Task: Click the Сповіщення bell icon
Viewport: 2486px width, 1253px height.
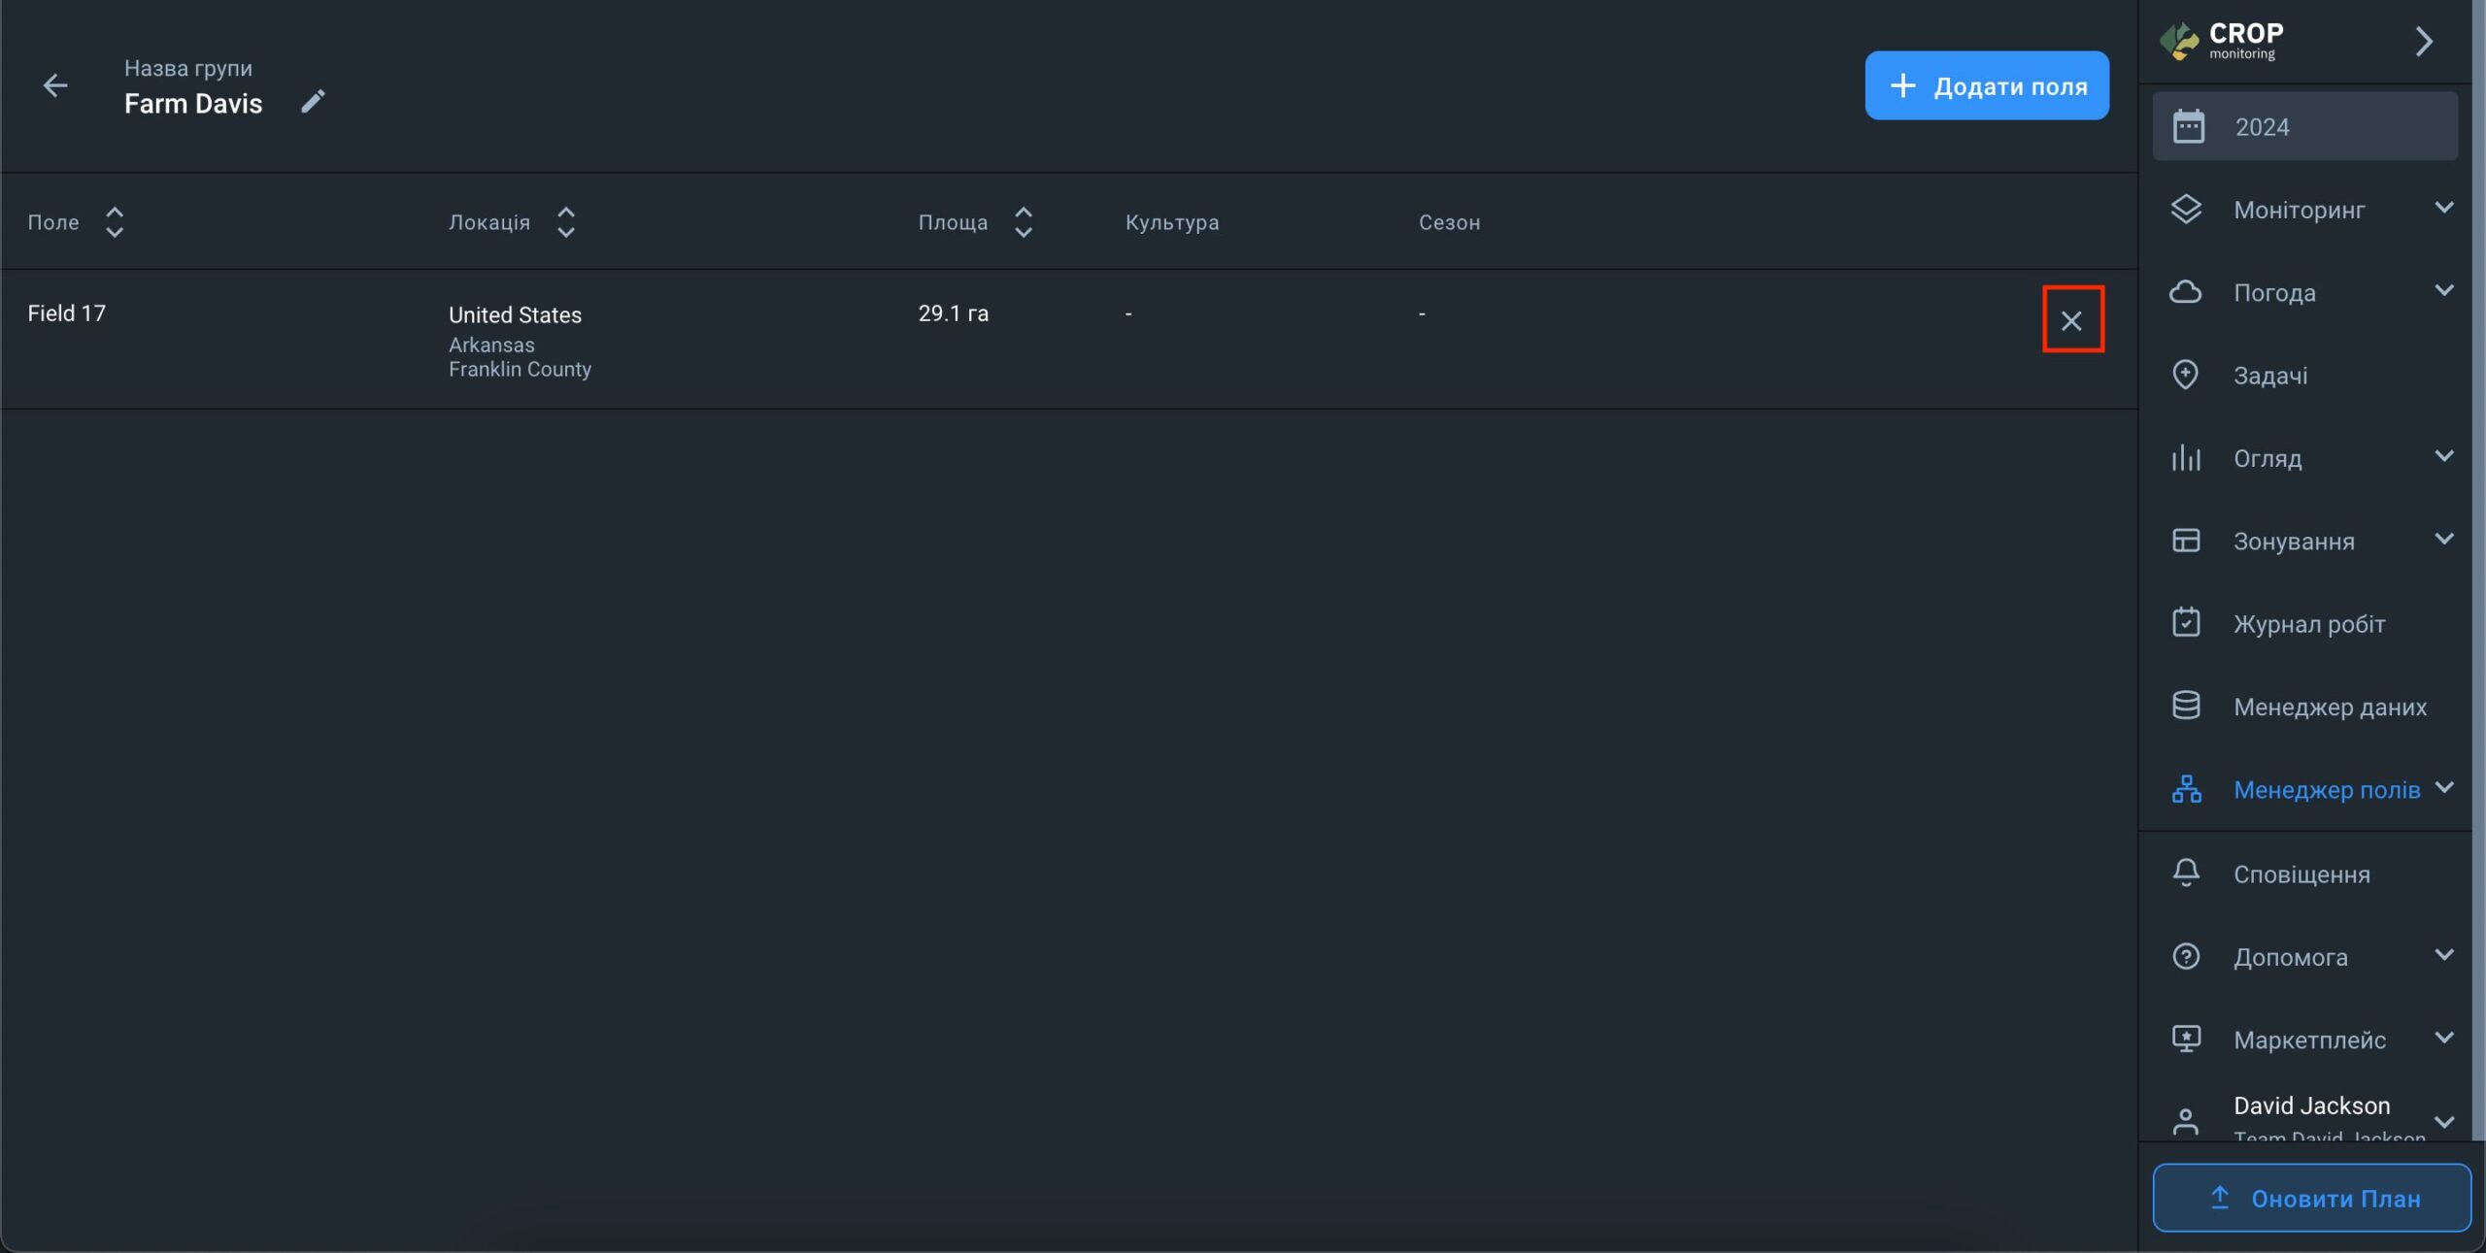Action: click(2185, 873)
